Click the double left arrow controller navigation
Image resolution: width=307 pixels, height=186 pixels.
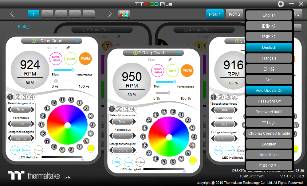[x=12, y=14]
